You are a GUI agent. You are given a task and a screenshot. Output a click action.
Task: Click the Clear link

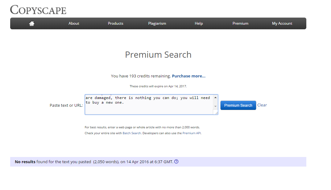pyautogui.click(x=262, y=105)
